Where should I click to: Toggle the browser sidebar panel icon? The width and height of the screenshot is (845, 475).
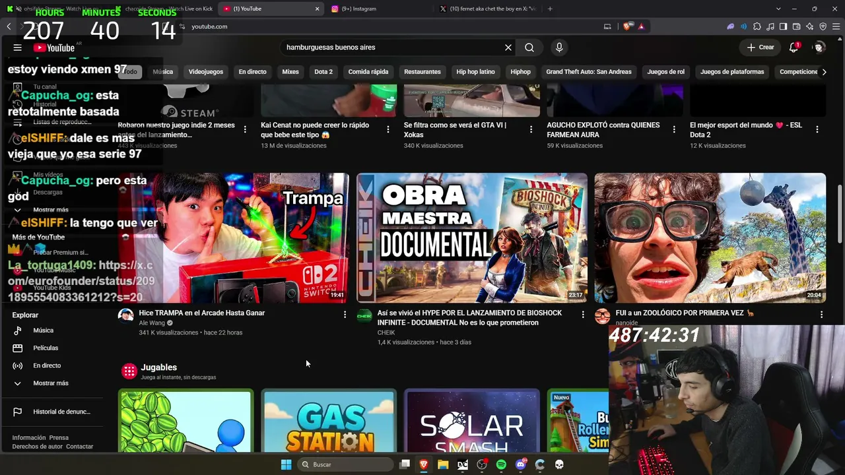coord(783,26)
